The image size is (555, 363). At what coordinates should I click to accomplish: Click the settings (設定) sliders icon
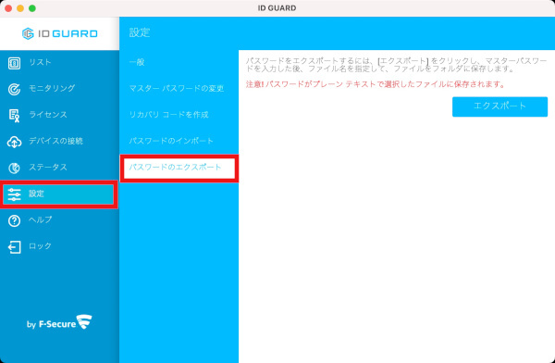[x=14, y=194]
